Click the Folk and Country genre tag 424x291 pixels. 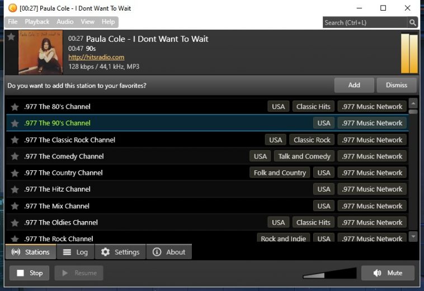pos(280,173)
